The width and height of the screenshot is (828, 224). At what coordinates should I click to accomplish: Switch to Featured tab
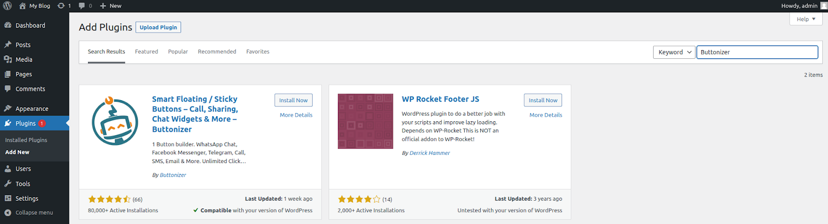pos(146,52)
